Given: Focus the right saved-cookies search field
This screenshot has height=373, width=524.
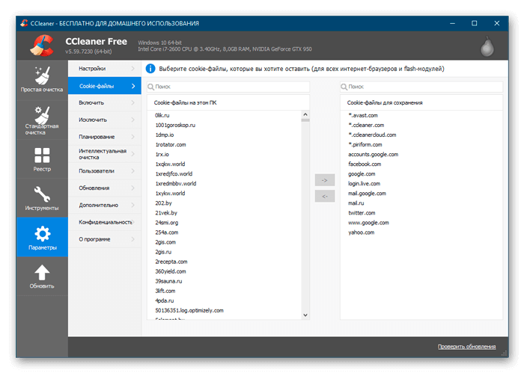Looking at the screenshot, I should (421, 87).
